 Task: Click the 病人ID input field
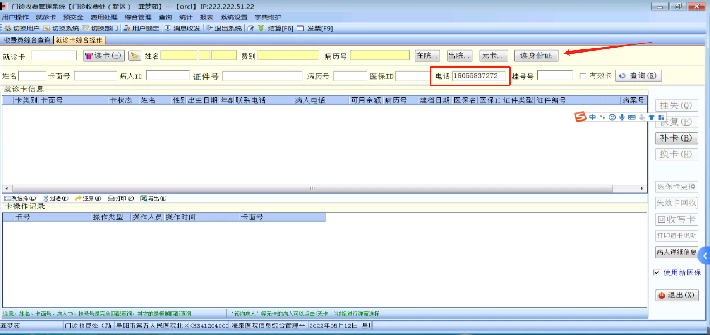point(168,75)
